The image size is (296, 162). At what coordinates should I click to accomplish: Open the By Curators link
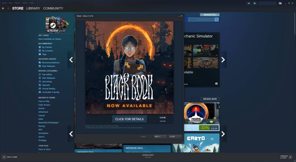[x=47, y=51]
